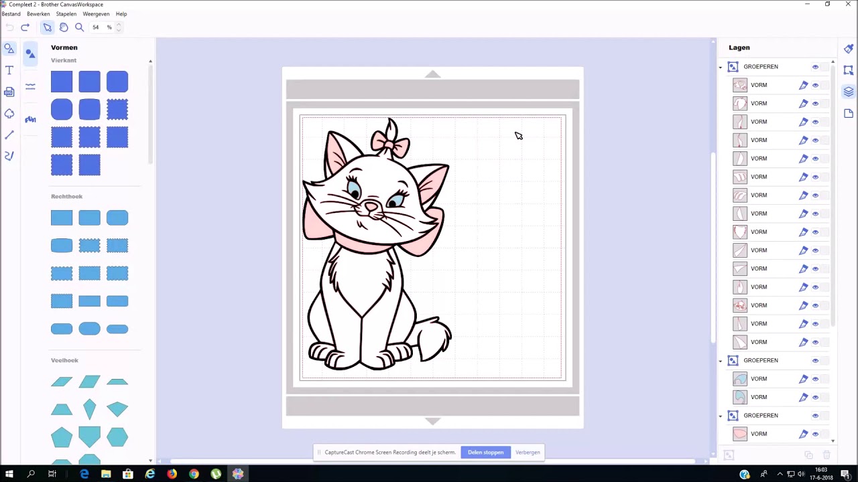This screenshot has width=858, height=482.
Task: Toggle lock box of first VORM layer
Action: tap(825, 85)
